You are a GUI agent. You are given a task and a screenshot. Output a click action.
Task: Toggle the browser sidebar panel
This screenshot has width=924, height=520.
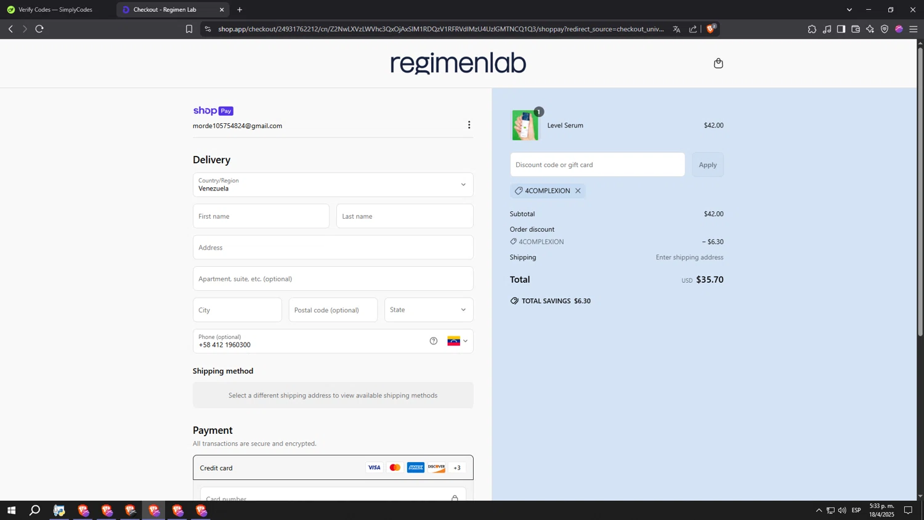coord(841,29)
